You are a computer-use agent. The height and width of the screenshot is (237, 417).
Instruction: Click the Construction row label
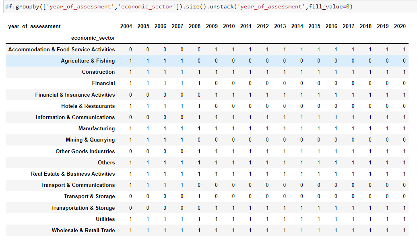point(98,72)
